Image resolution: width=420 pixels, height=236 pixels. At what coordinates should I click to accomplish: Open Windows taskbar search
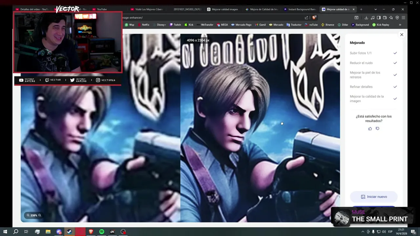pos(16,232)
